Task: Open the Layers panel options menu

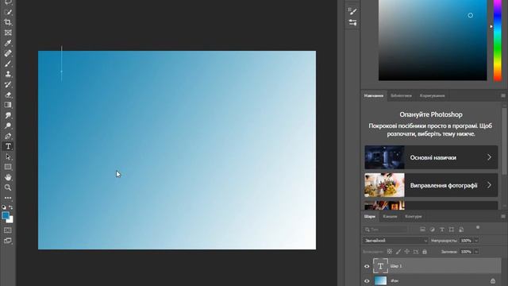Action: tap(503, 216)
